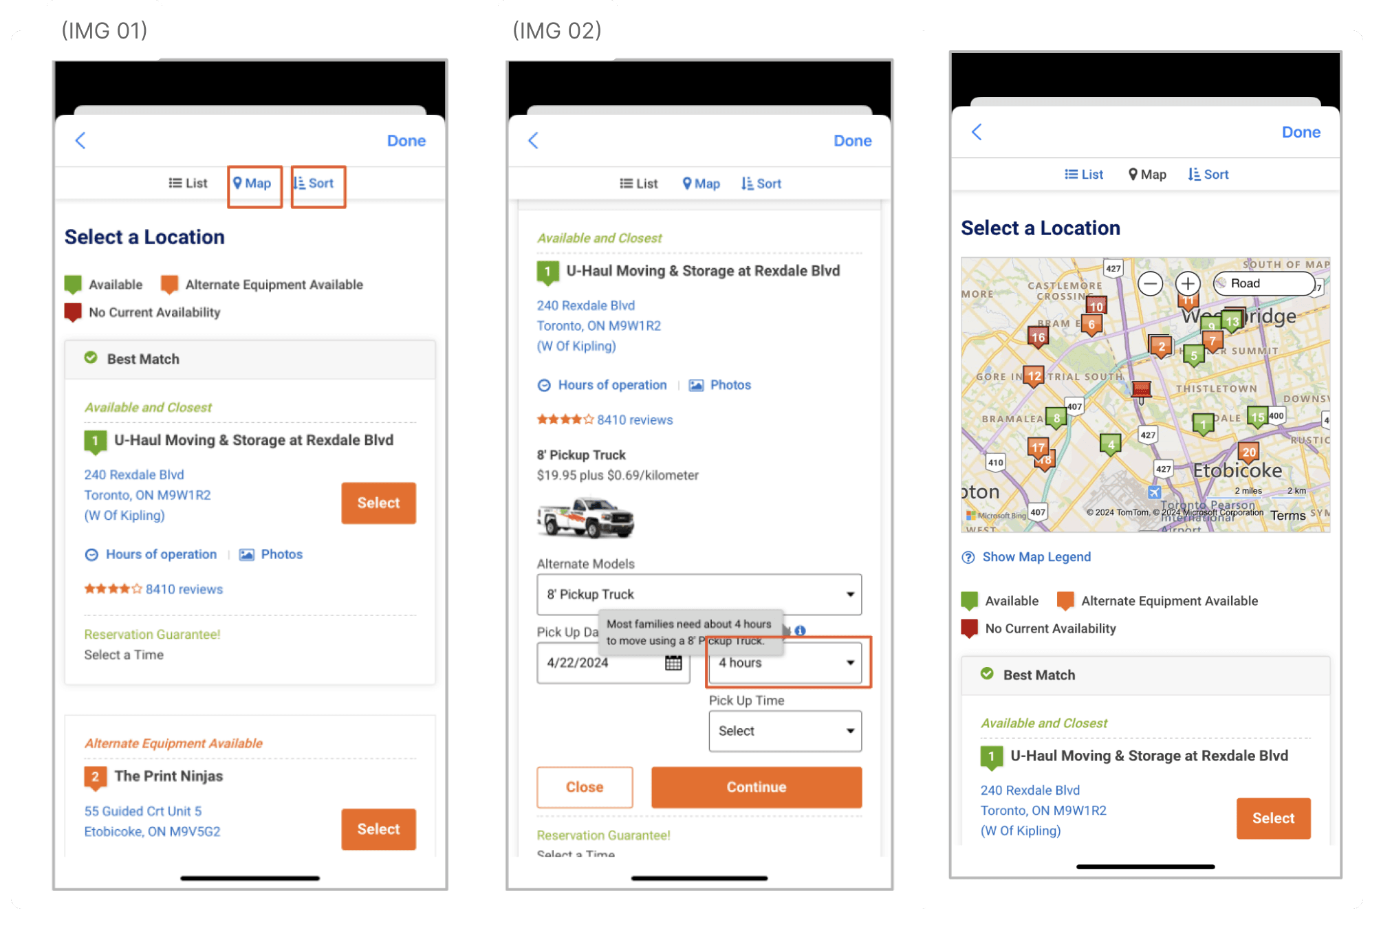
Task: View Photos link in IMG 02
Action: click(720, 385)
